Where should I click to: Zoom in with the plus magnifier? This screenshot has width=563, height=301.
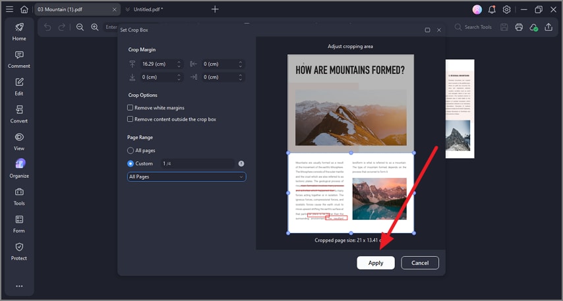tap(94, 27)
